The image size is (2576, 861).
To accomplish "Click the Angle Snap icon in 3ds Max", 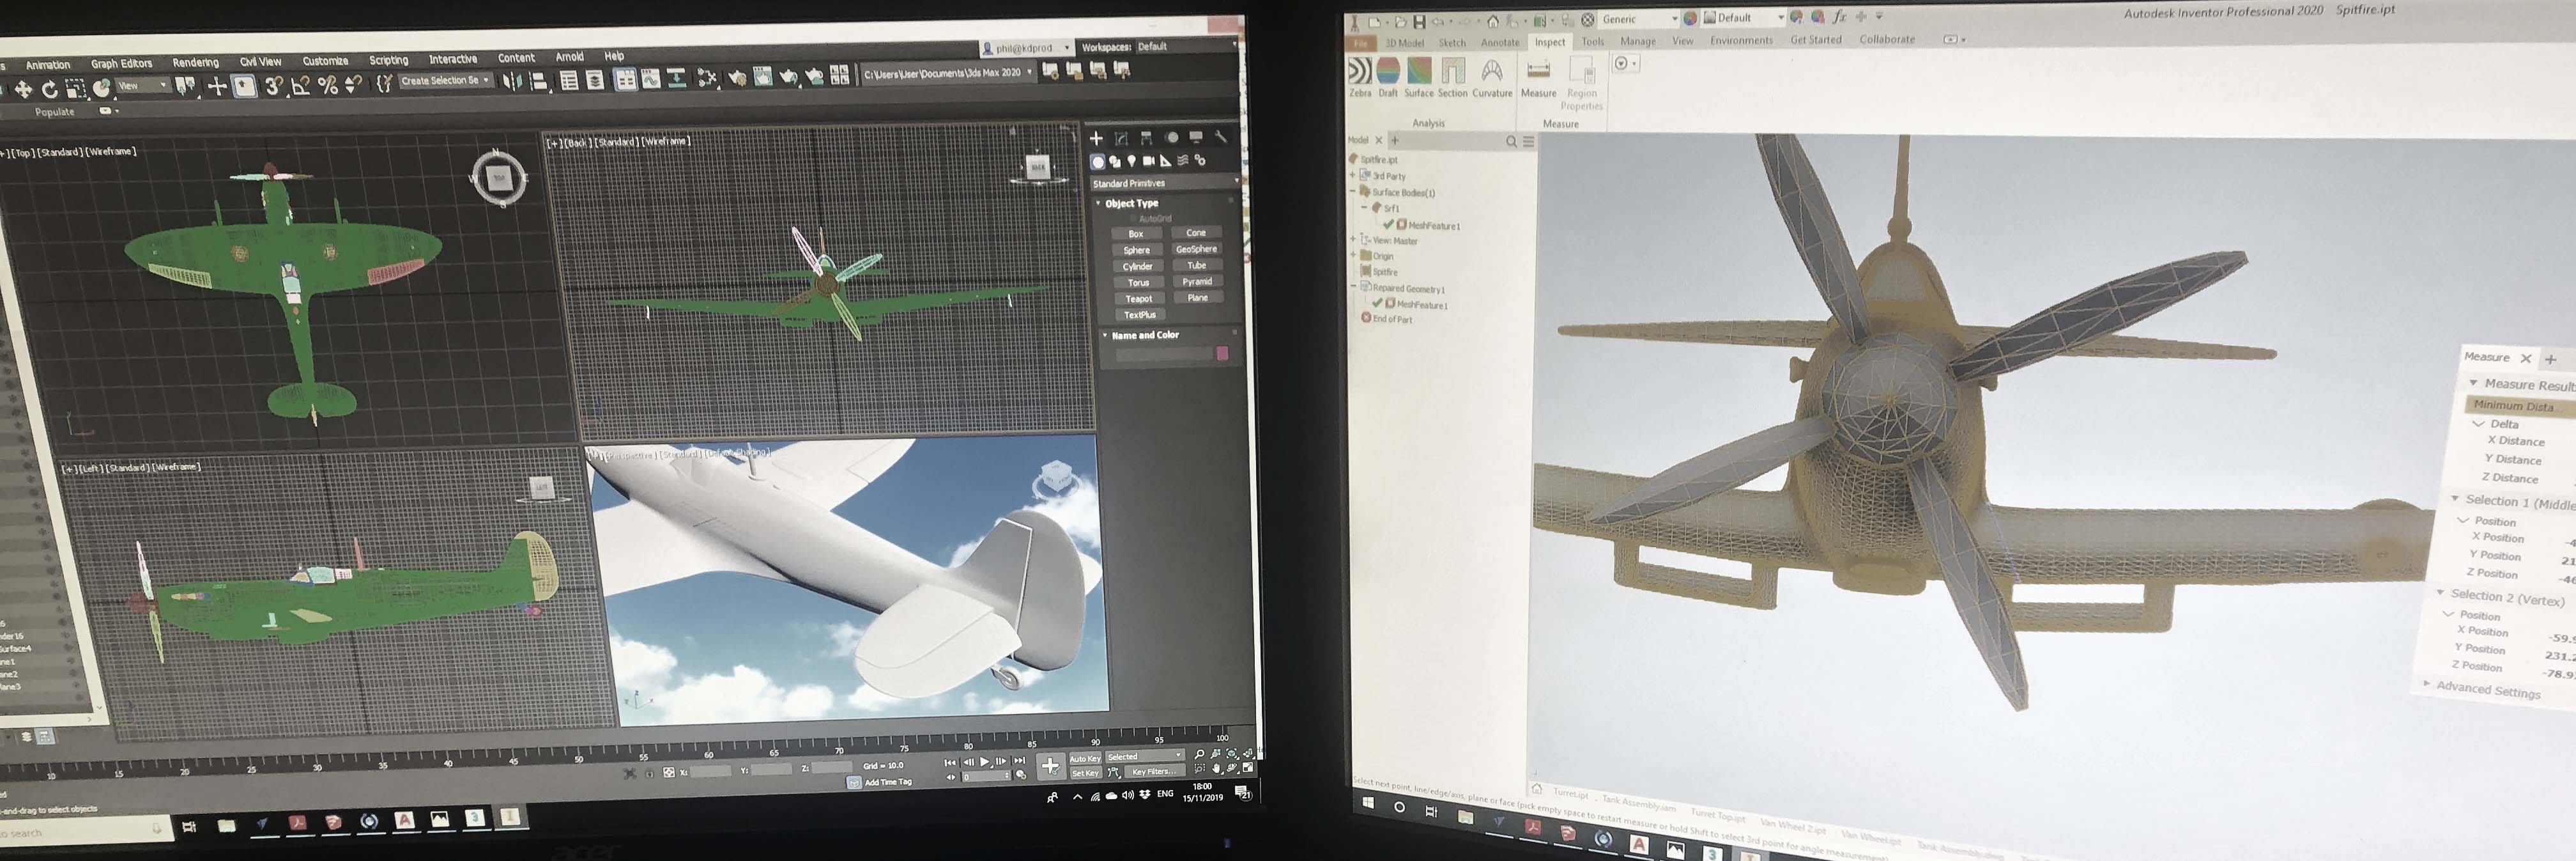I will pos(300,87).
